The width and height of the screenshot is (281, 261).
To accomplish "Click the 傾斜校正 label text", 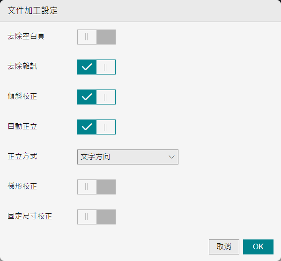I will 22,96.
